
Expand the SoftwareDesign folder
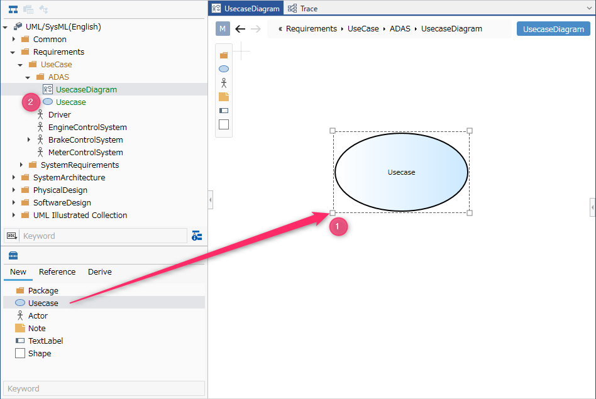[x=14, y=202]
